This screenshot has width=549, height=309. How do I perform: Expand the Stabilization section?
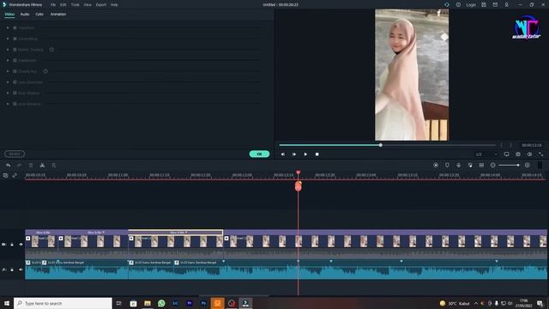tap(8, 61)
